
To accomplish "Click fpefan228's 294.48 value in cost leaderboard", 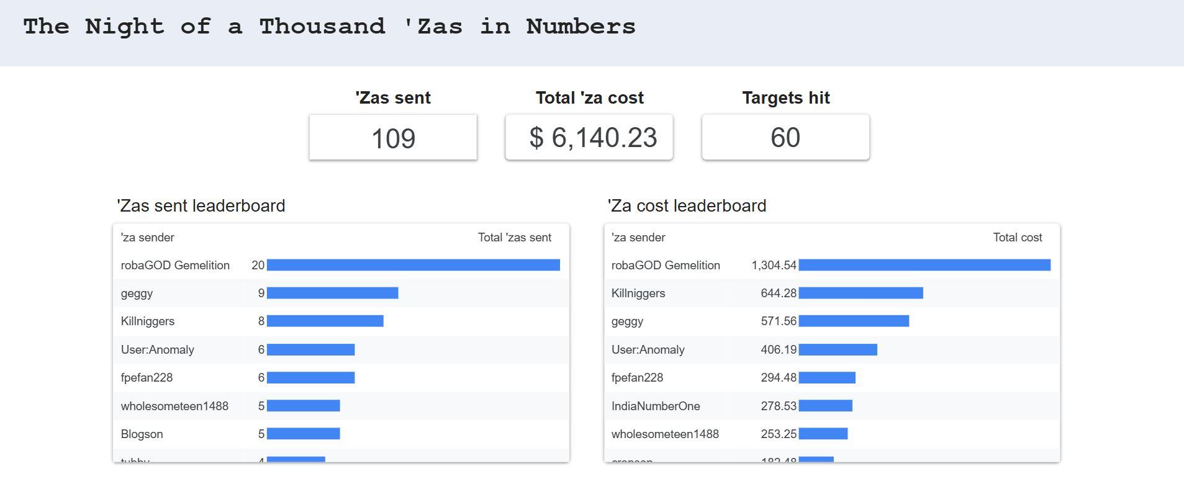I will point(778,378).
